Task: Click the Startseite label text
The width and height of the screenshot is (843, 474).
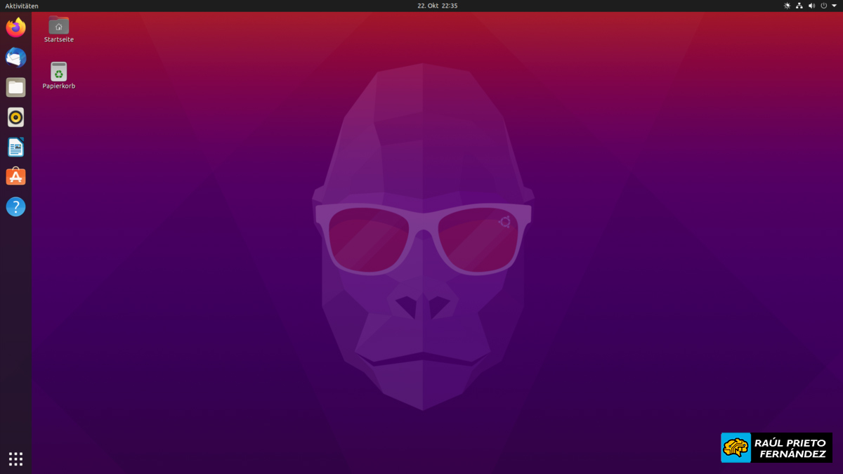Action: (x=58, y=39)
